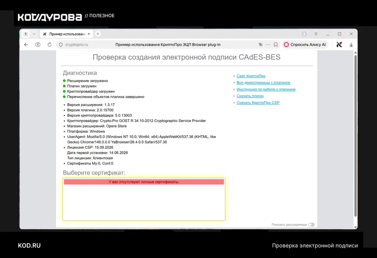
Task: Open downloads with the download arrow icon
Action: (x=351, y=45)
